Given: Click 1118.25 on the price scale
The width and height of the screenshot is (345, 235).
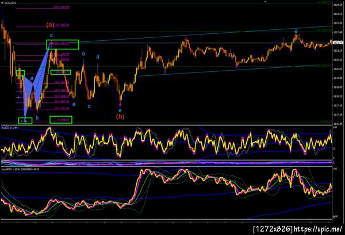Looking at the screenshot, I should (x=338, y=97).
